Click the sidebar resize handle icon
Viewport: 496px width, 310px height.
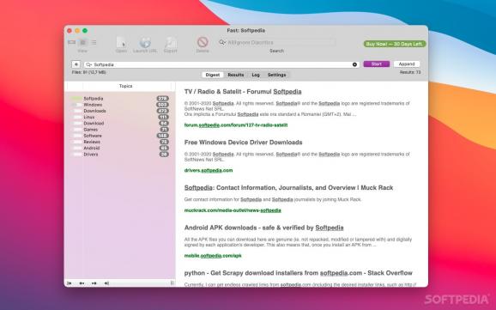tap(172, 283)
